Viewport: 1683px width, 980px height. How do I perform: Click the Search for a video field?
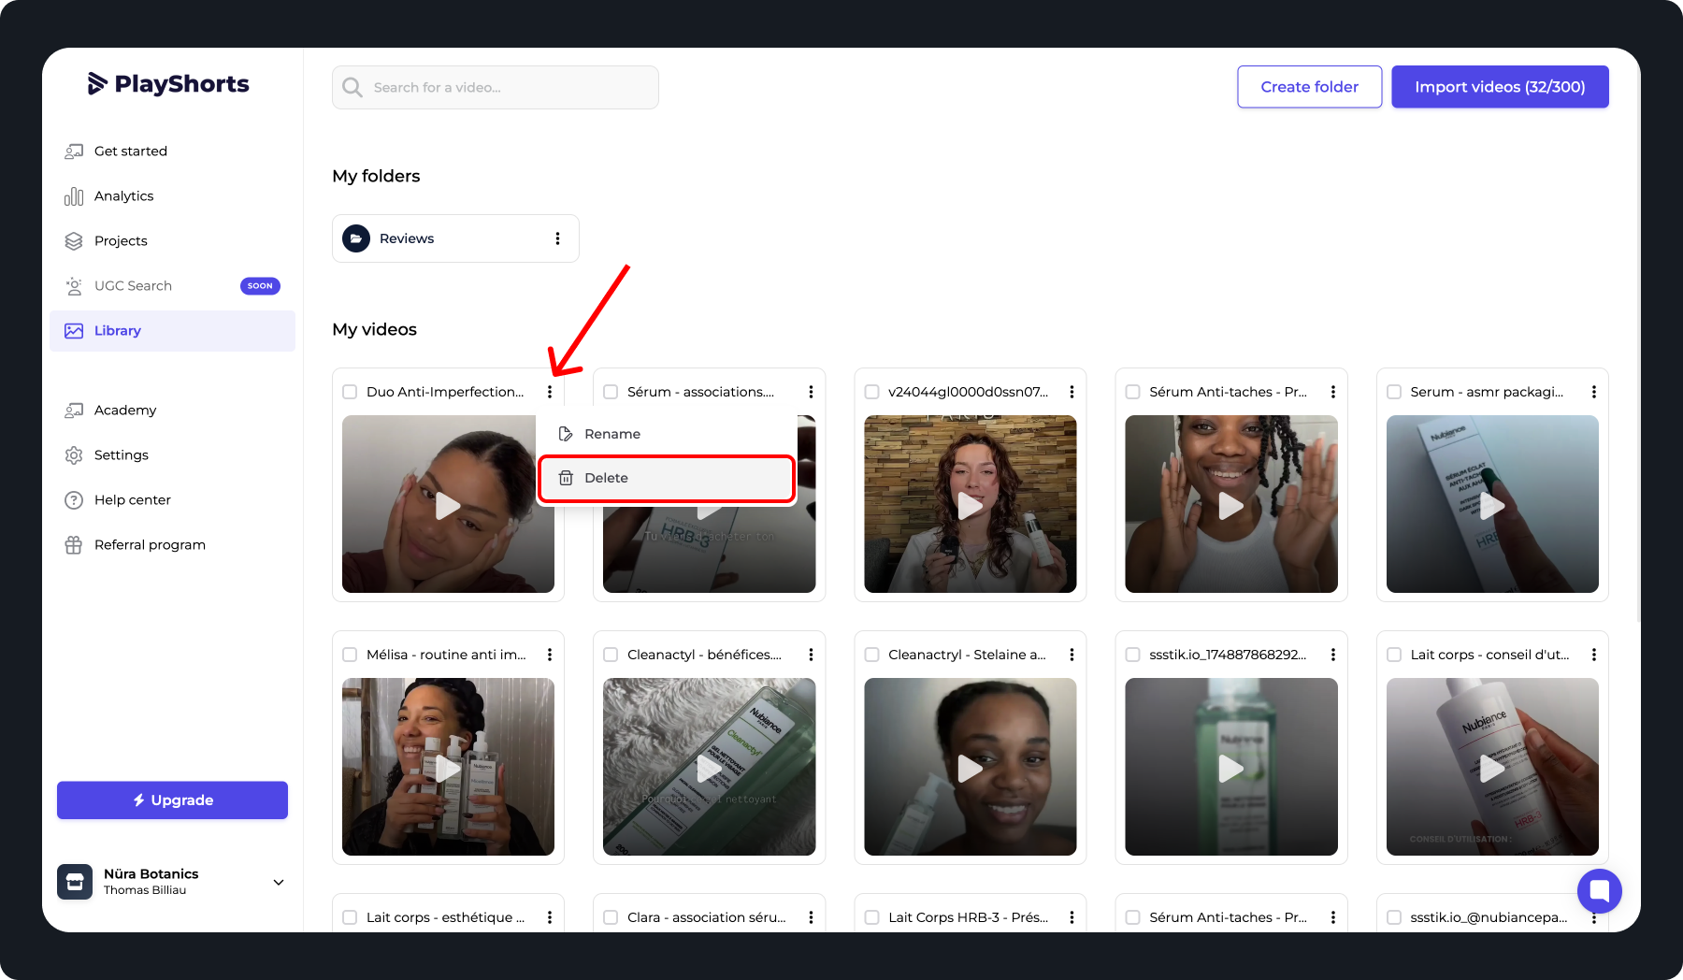(x=496, y=87)
